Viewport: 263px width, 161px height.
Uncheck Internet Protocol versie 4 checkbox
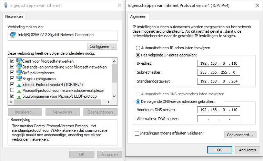click(12, 84)
